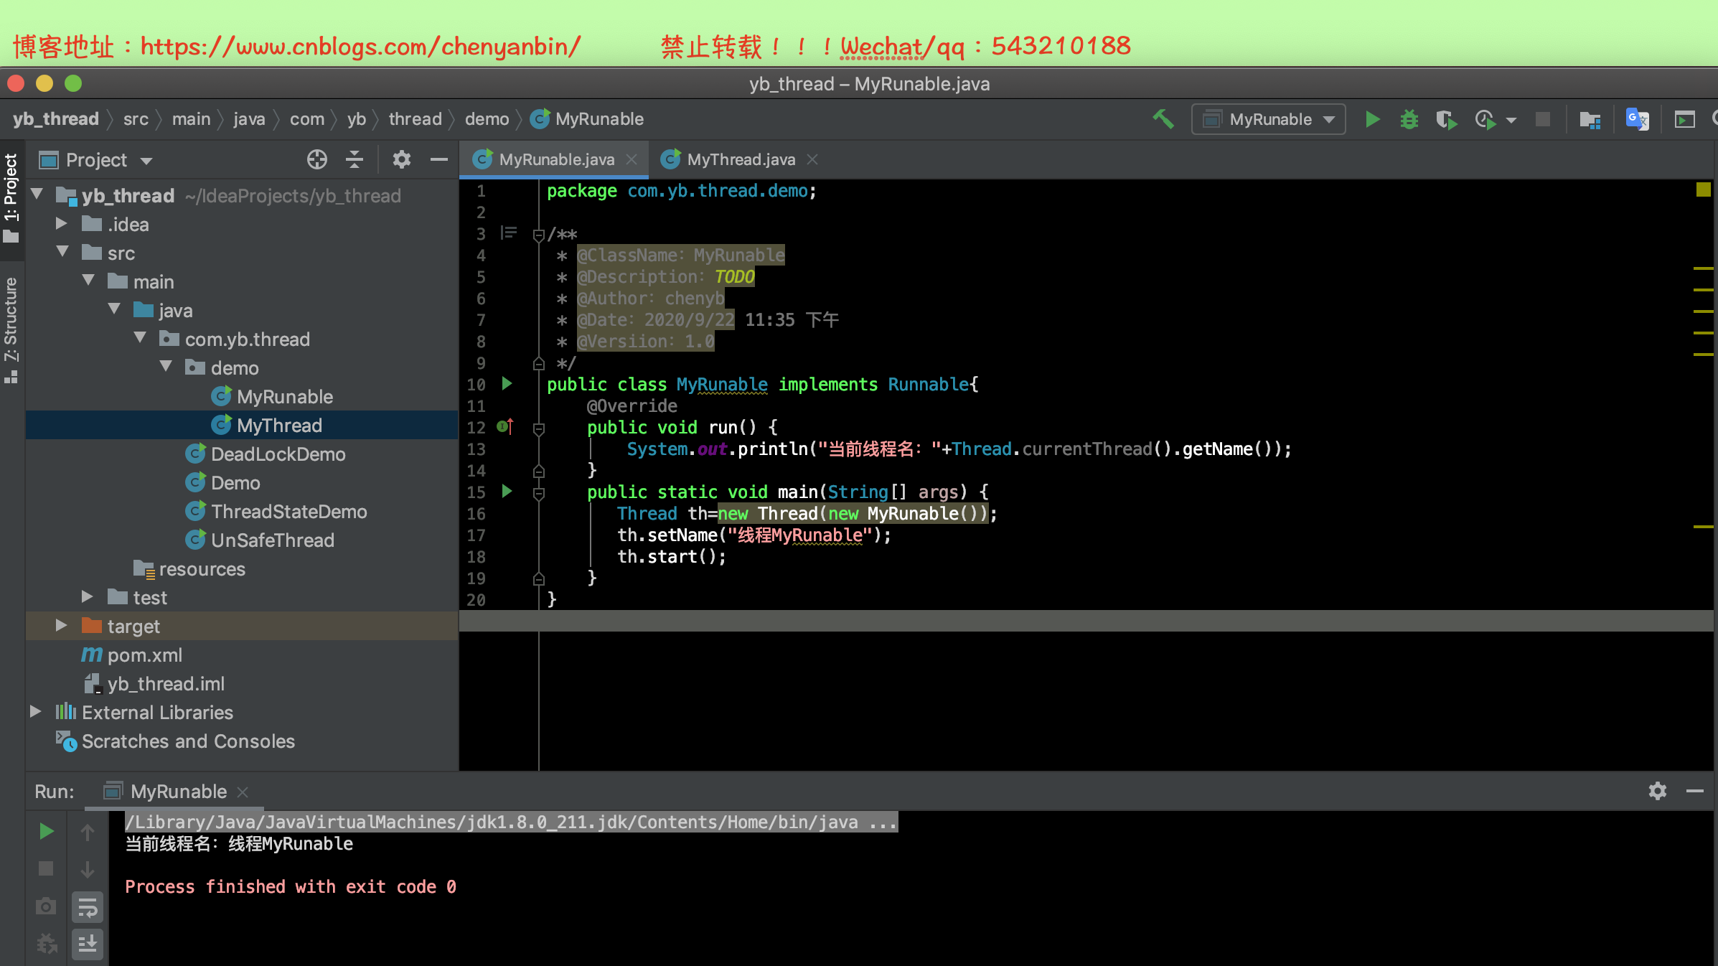Click the stop square in top toolbar
The width and height of the screenshot is (1718, 966).
1543,119
